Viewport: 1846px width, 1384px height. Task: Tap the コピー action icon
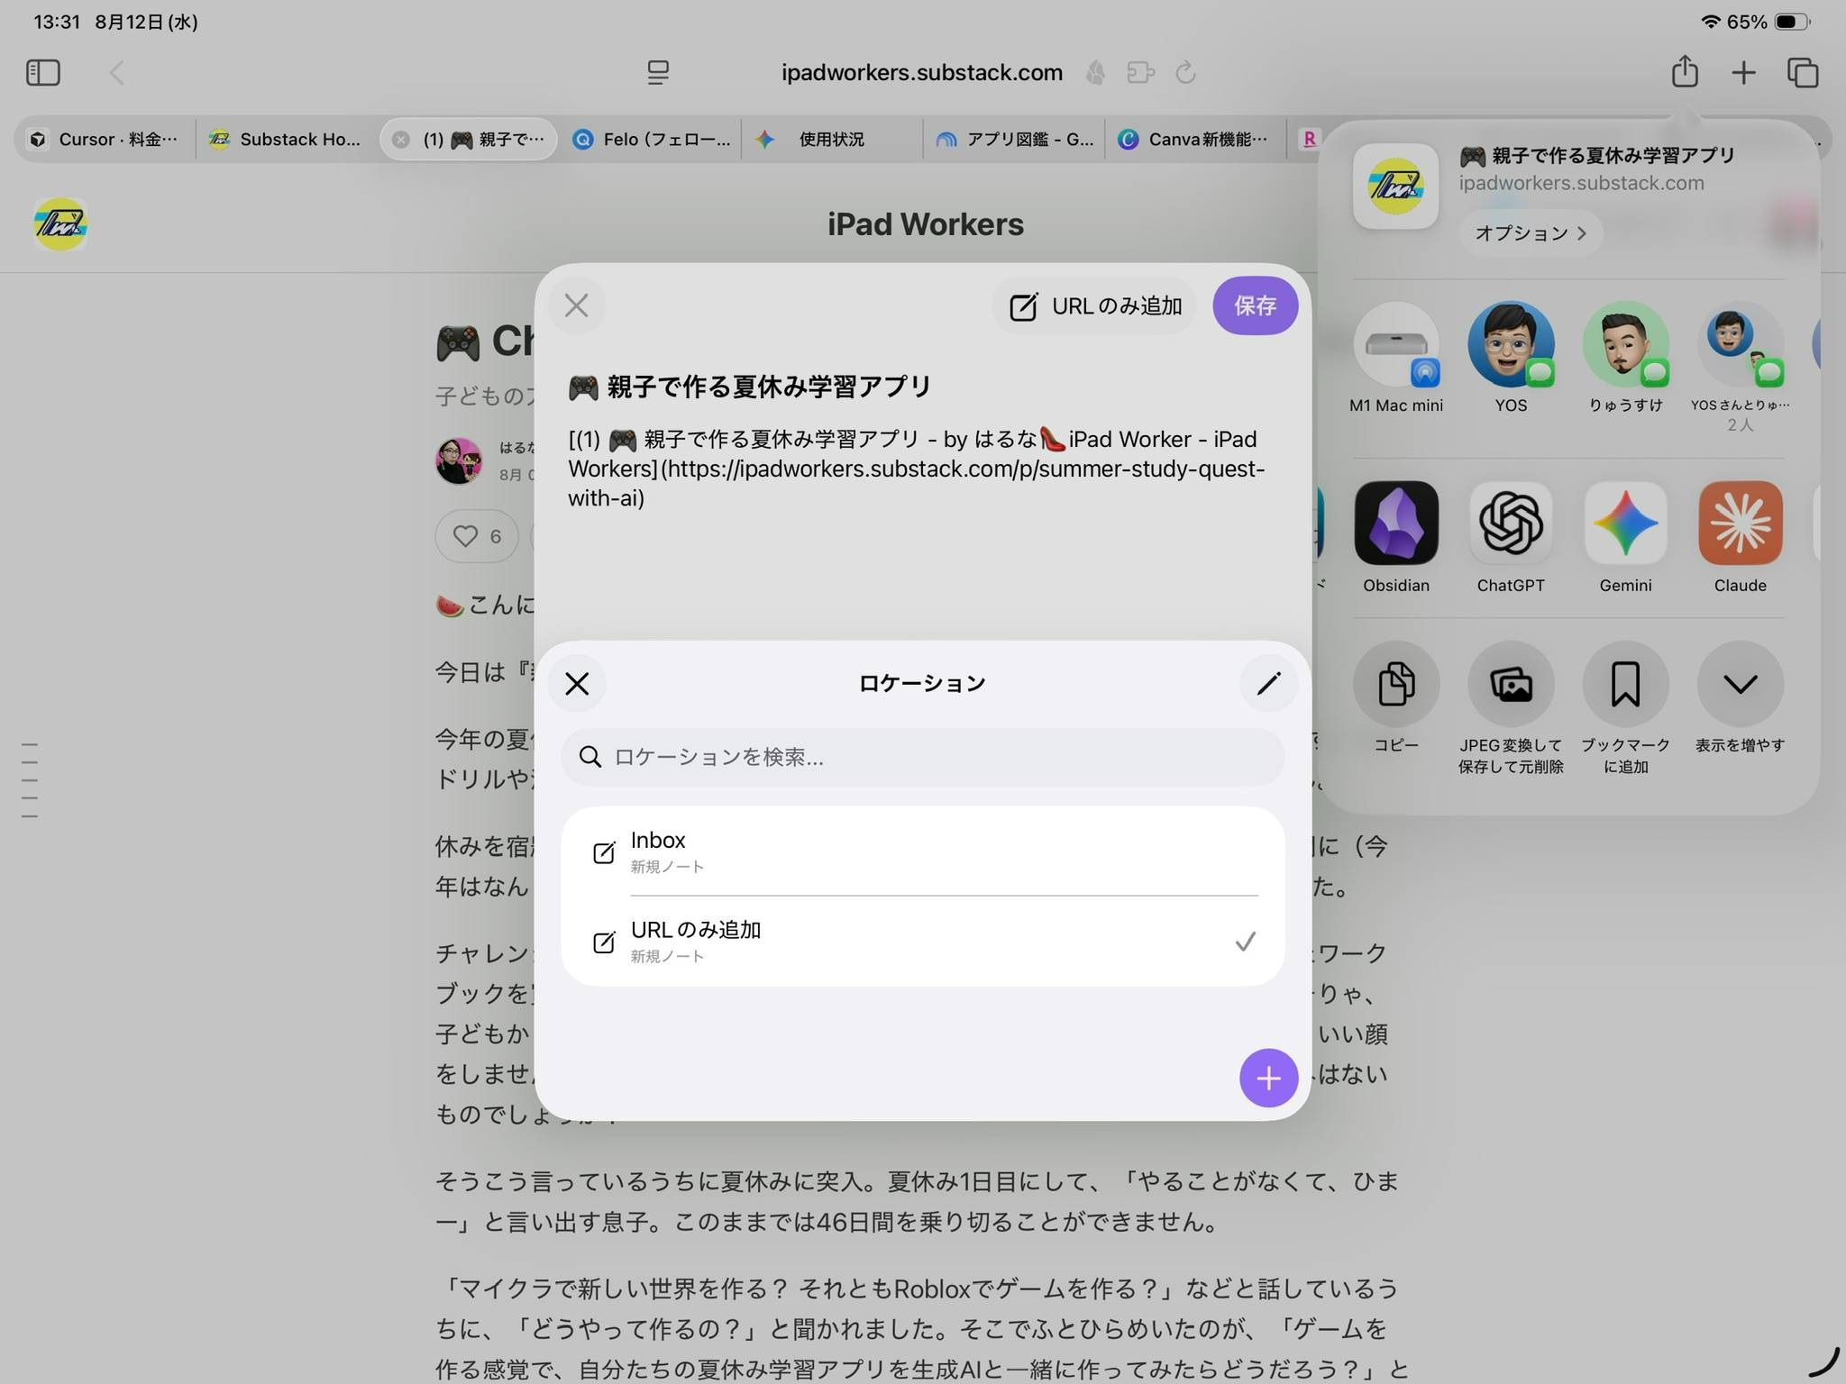(x=1396, y=684)
